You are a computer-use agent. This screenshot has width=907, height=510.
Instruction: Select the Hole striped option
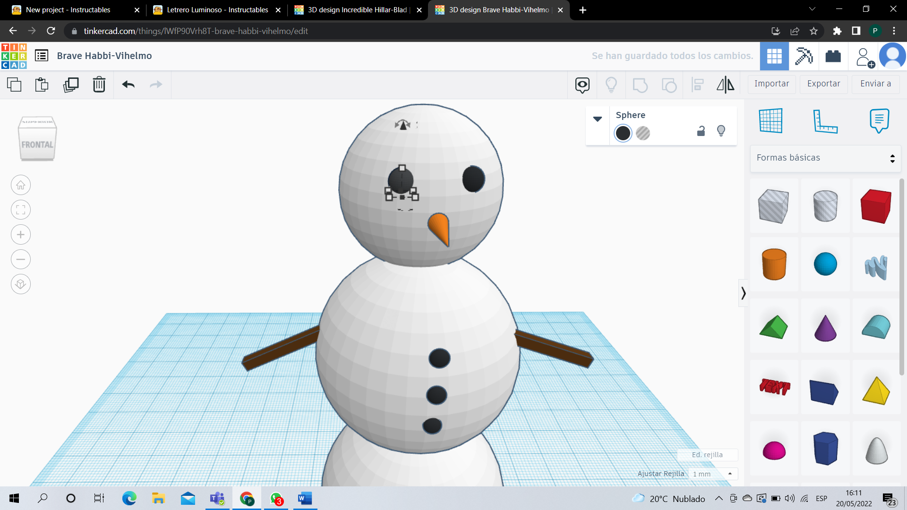[643, 133]
